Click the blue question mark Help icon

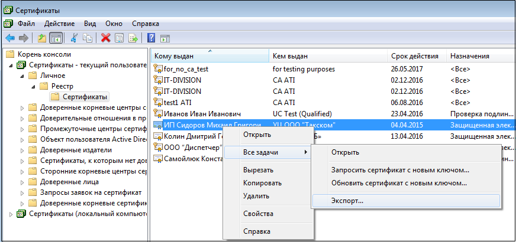point(151,38)
